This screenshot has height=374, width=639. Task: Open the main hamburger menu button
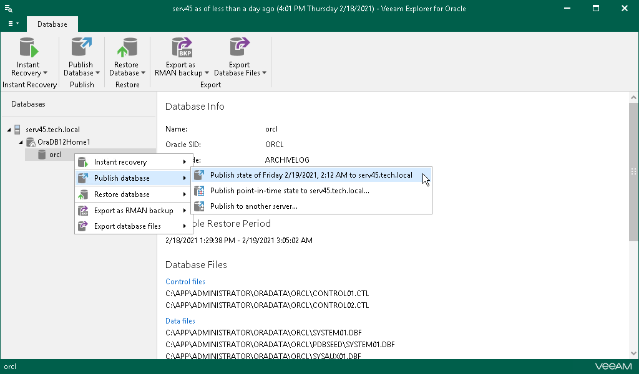(13, 24)
